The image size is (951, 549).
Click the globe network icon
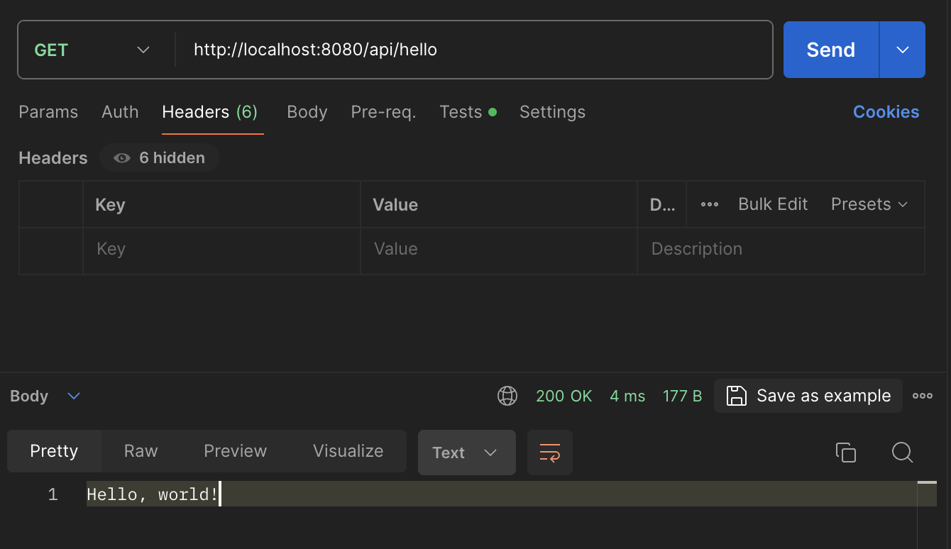[x=507, y=396]
